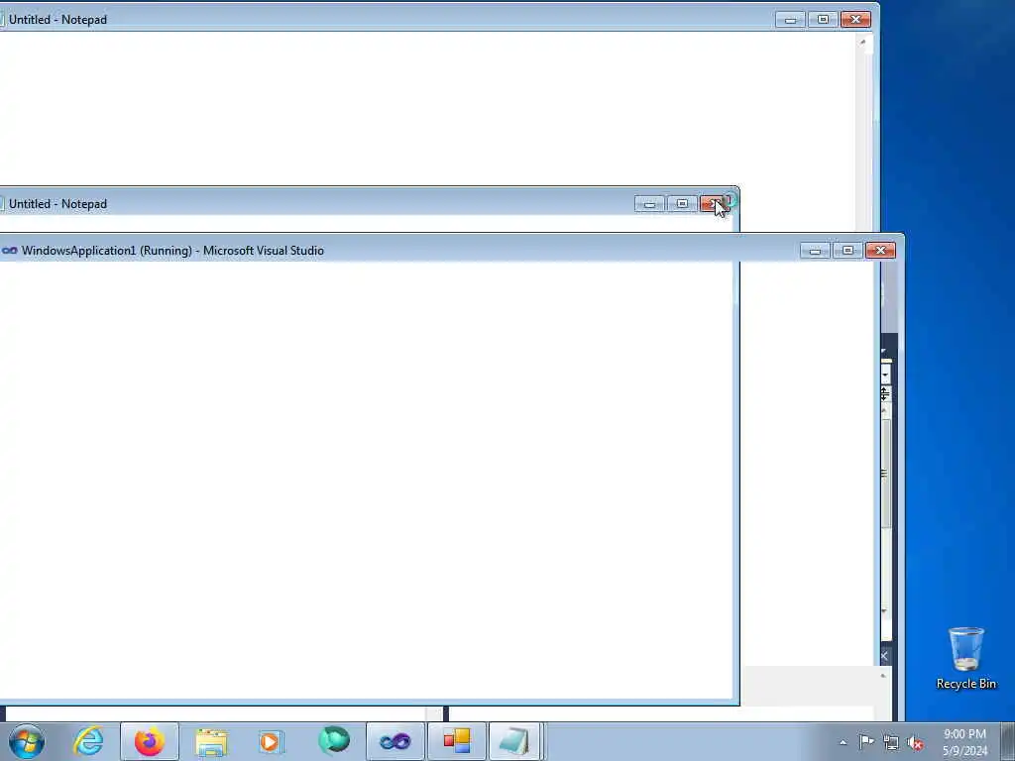Click the Show Desktop strip

click(1007, 741)
